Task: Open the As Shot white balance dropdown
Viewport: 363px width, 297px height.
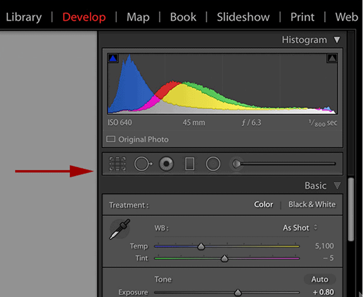Action: [x=300, y=228]
